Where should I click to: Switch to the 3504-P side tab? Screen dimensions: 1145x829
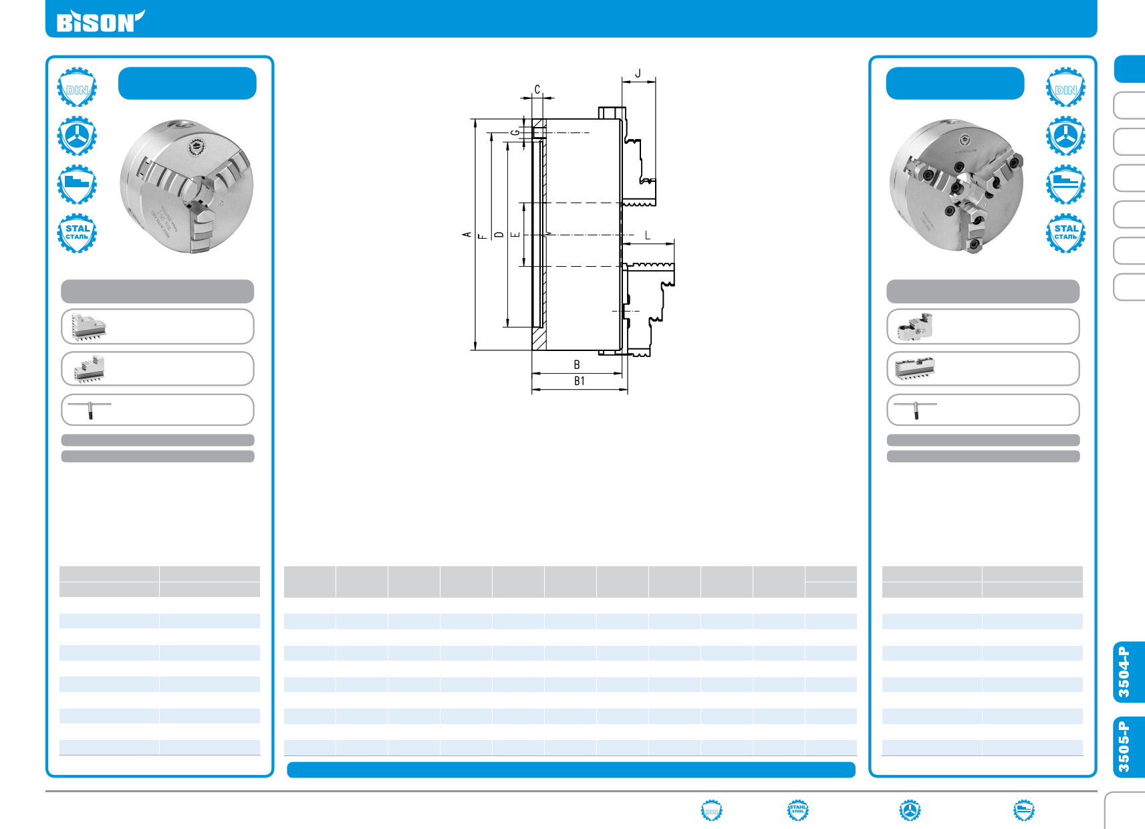click(x=1129, y=672)
